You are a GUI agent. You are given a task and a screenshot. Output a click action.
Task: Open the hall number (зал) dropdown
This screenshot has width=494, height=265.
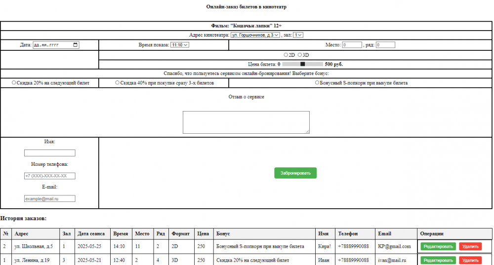click(298, 35)
